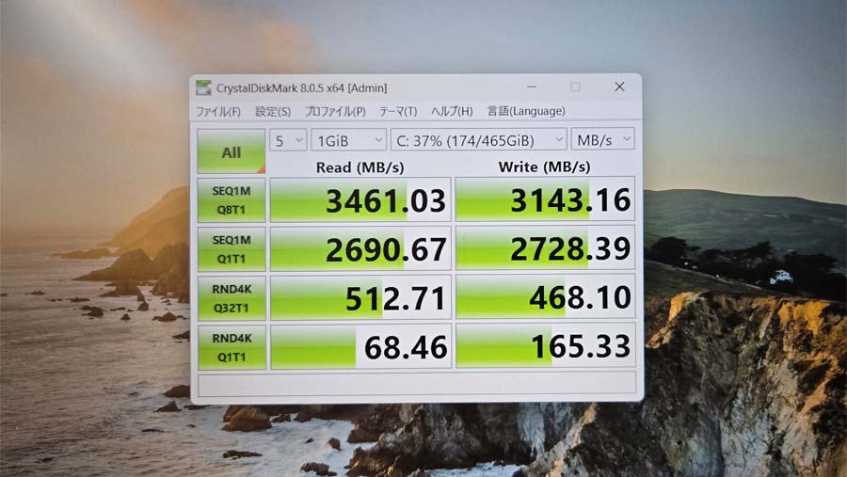Screen dimensions: 847x477
Task: Click the 3143.16 write result
Action: tap(545, 199)
